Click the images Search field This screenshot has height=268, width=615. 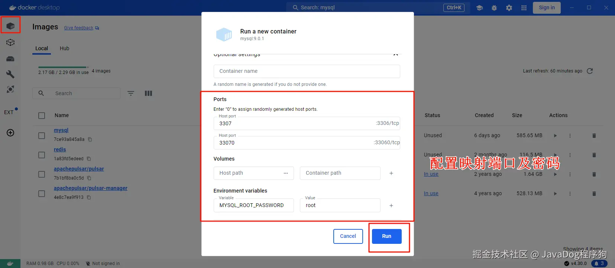(x=76, y=93)
